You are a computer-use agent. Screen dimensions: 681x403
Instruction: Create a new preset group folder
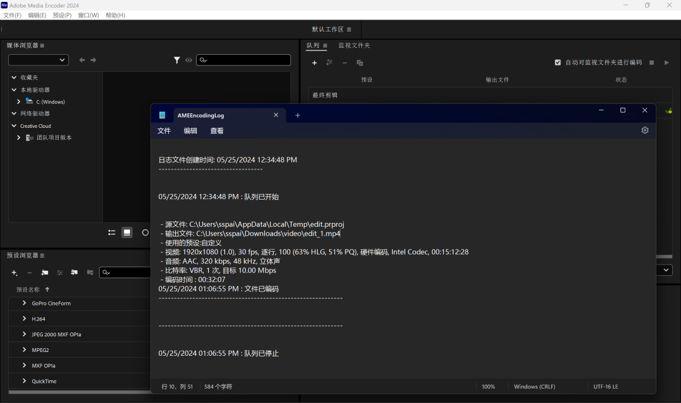pos(45,273)
